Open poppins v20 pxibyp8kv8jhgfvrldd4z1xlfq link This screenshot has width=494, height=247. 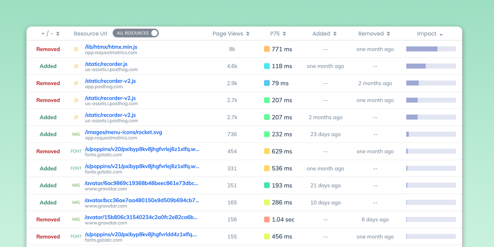[141, 235]
